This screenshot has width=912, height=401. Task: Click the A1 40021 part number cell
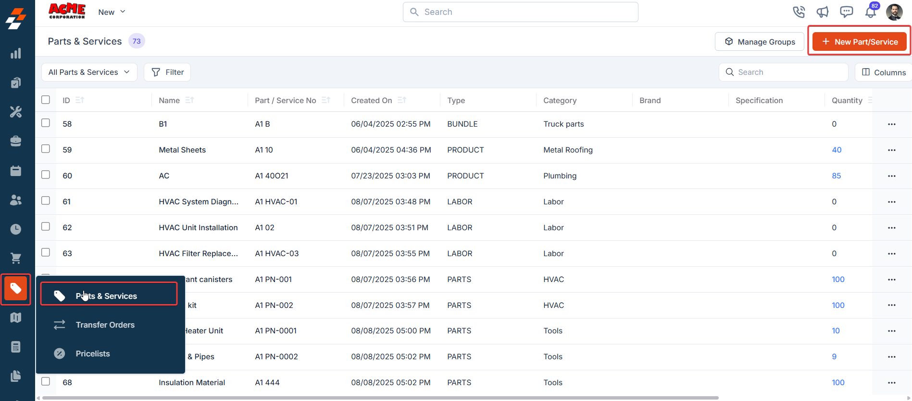point(272,176)
